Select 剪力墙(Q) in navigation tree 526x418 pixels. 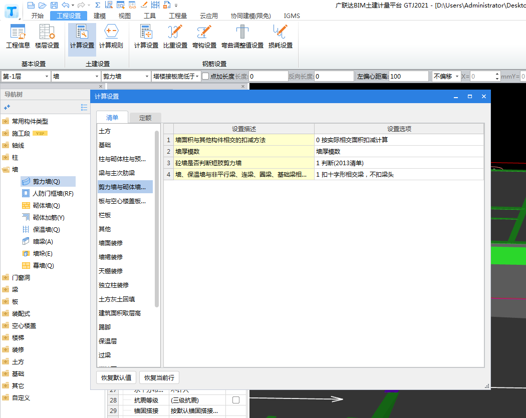(x=48, y=181)
